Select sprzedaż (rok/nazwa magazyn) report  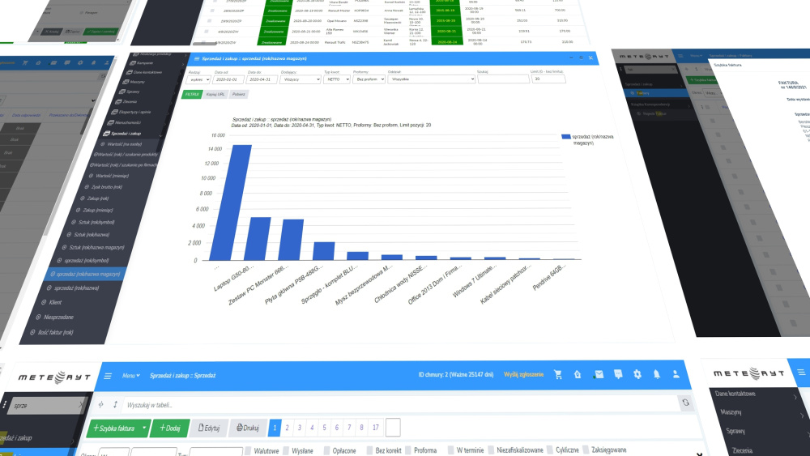click(x=85, y=274)
